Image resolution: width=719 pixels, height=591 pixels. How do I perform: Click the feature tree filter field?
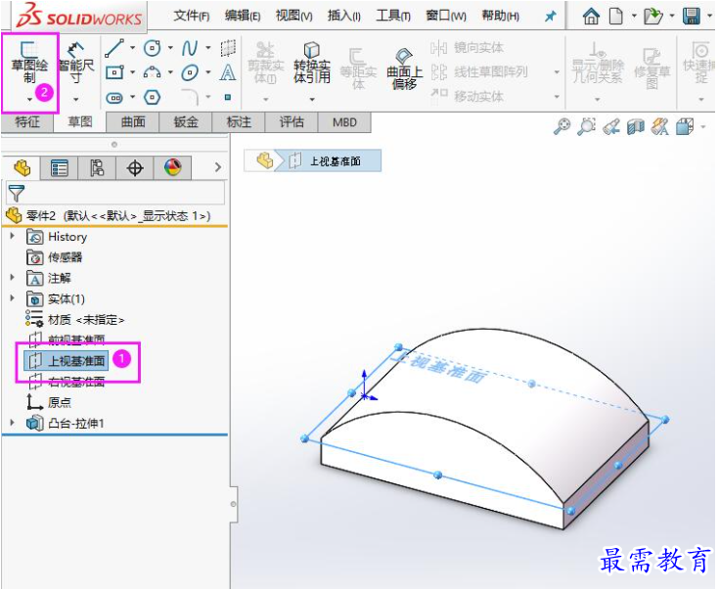point(115,193)
